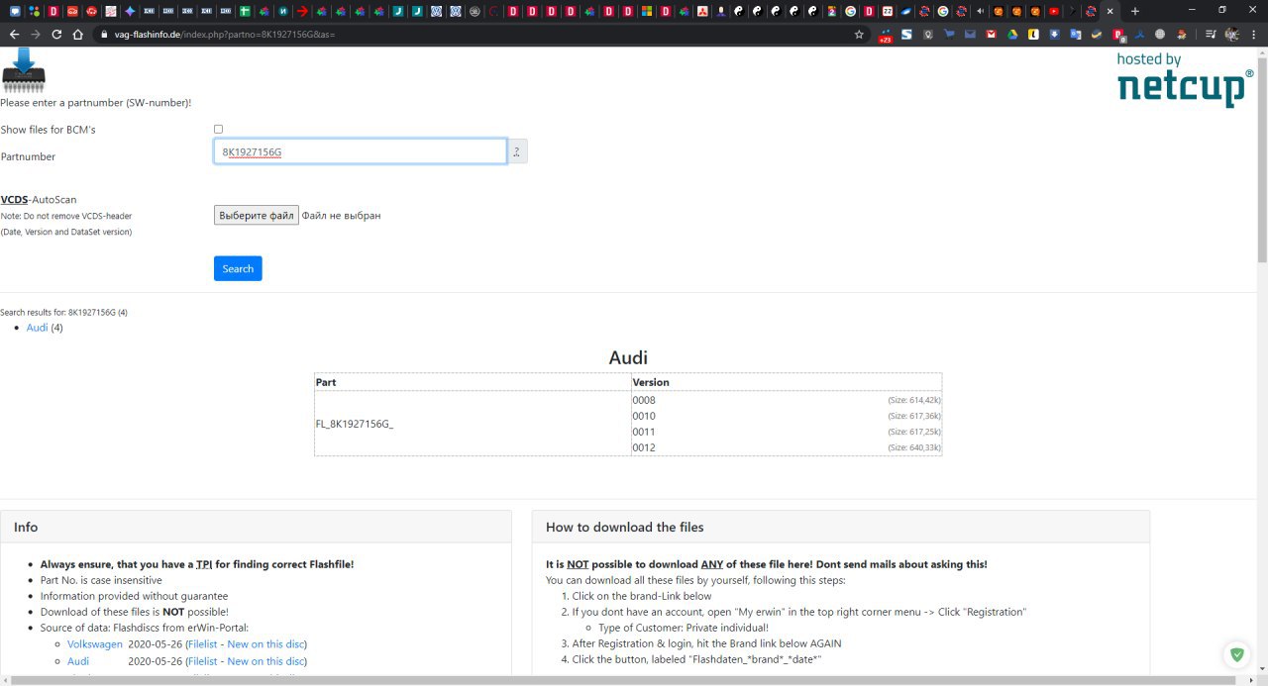Screen dimensions: 1268x686
Task: Select version 0011 row
Action: tap(787, 432)
